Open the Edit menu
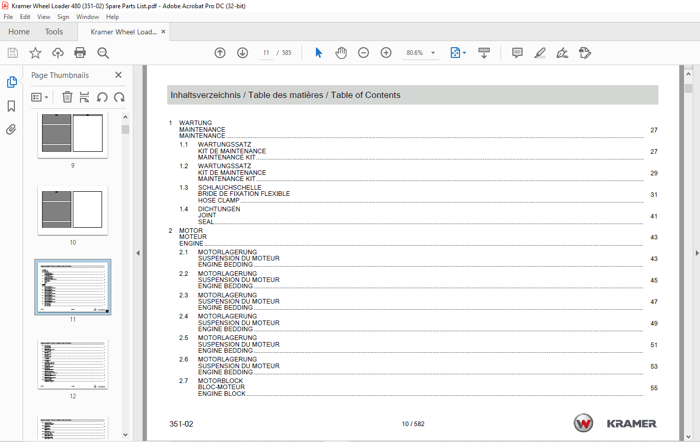 click(25, 17)
